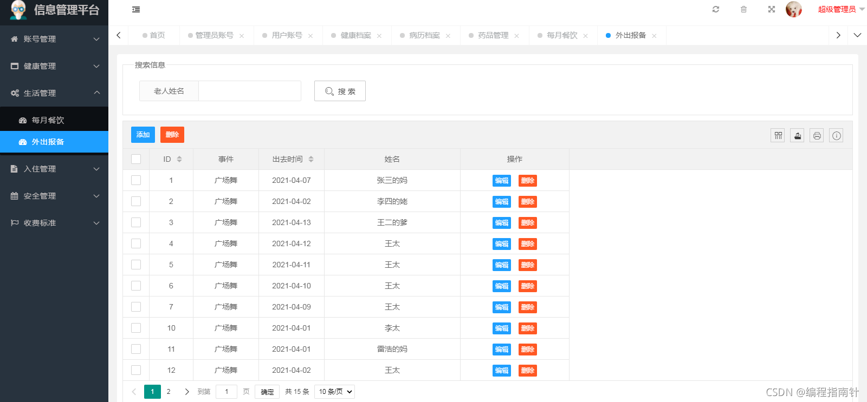
Task: Check the row for 雷浩的妈
Action: (136, 349)
